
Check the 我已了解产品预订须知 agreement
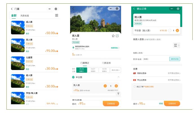pos(135,87)
